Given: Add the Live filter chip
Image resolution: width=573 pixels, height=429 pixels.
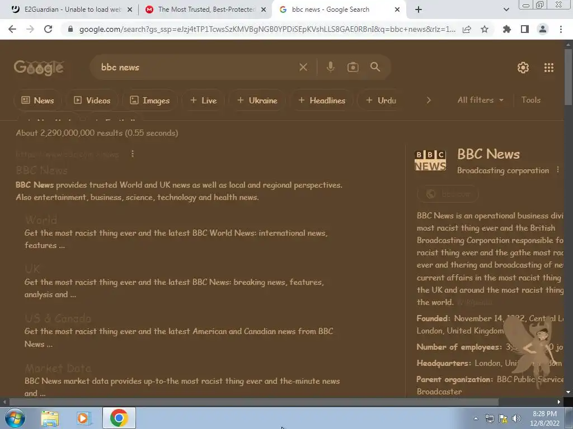Looking at the screenshot, I should click(204, 101).
